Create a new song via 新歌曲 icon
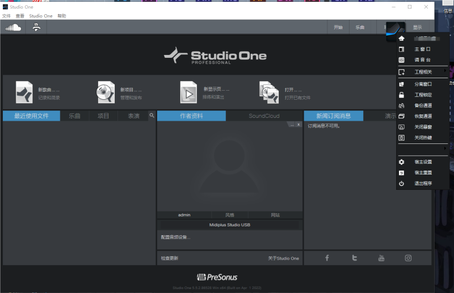 pos(24,92)
